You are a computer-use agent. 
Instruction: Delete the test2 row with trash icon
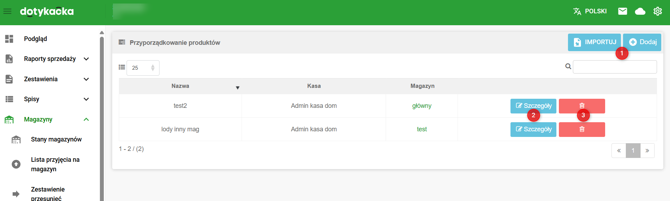(582, 106)
